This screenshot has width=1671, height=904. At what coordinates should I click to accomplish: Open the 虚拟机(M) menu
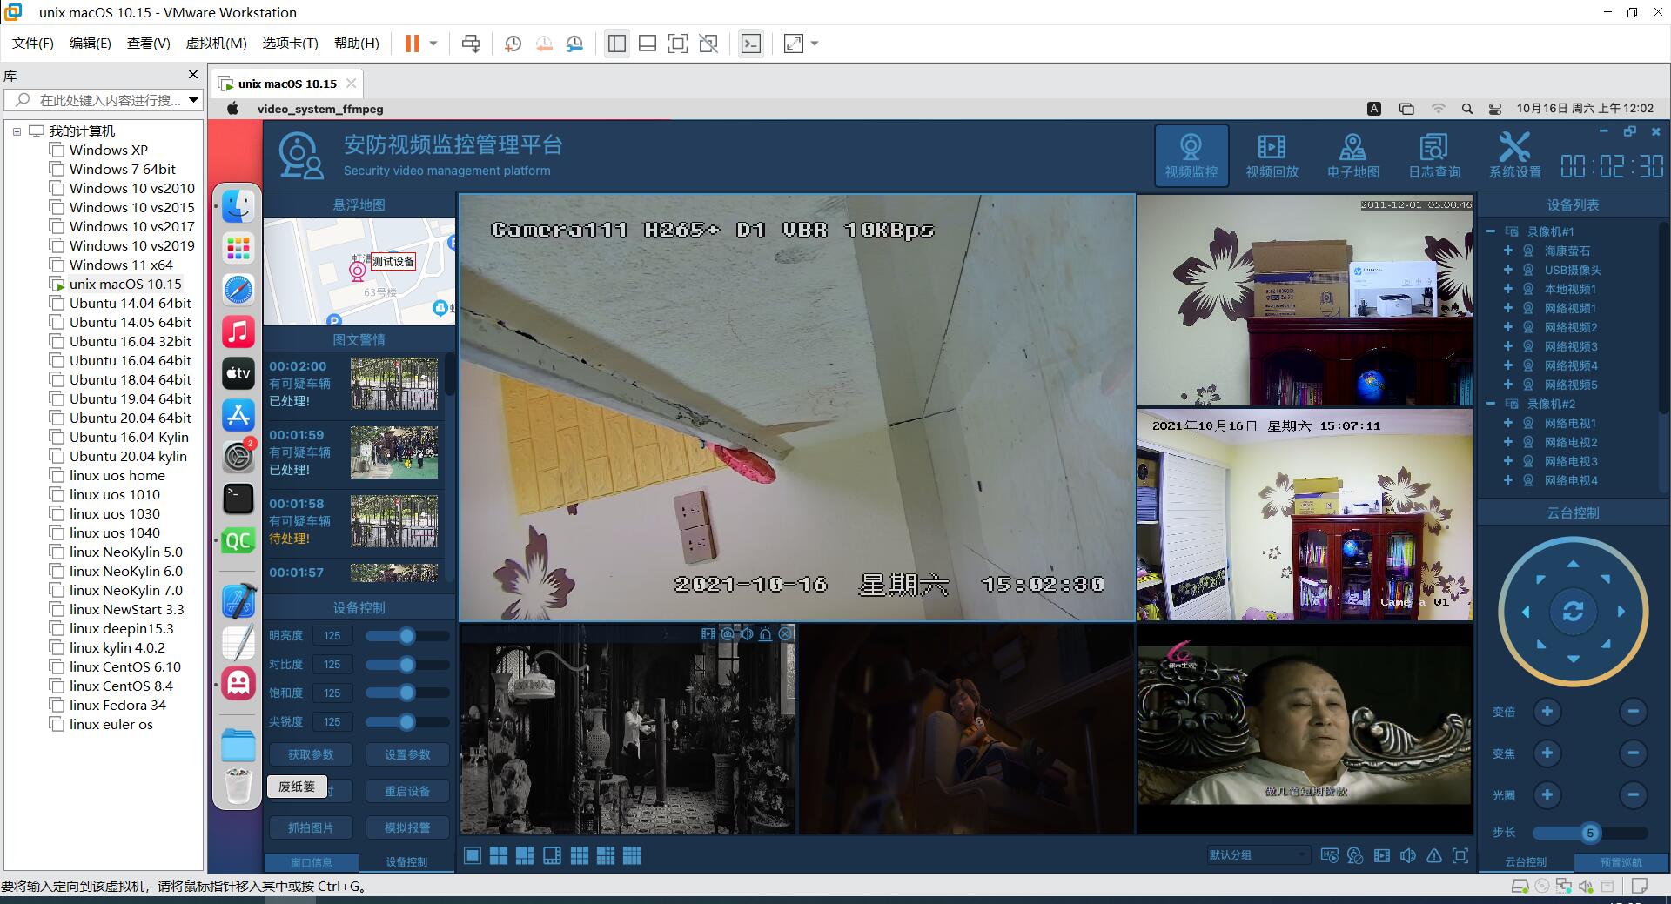click(216, 44)
